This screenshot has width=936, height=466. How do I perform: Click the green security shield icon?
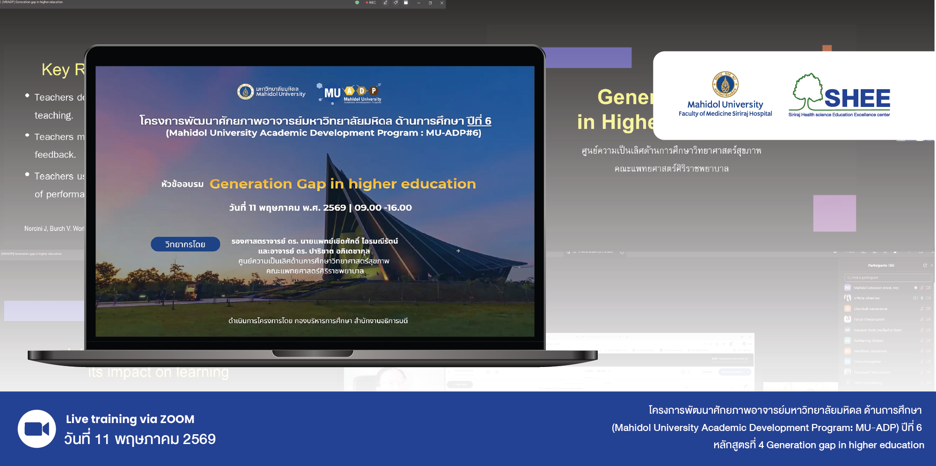click(x=357, y=3)
